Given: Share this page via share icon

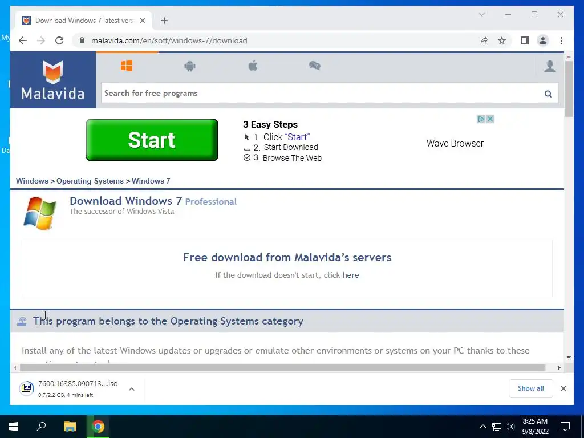Looking at the screenshot, I should point(484,40).
